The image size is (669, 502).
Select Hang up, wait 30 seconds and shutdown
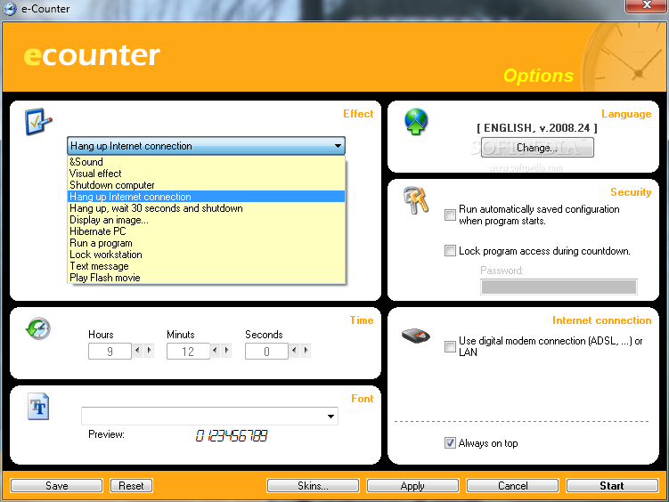207,208
